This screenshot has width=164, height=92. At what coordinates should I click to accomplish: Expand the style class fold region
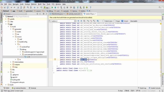(53, 68)
